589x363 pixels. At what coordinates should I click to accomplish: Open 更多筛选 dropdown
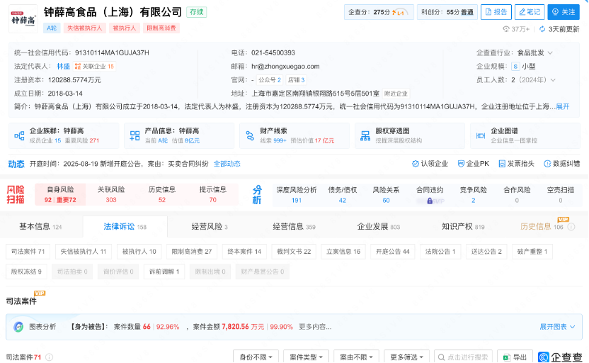point(406,357)
